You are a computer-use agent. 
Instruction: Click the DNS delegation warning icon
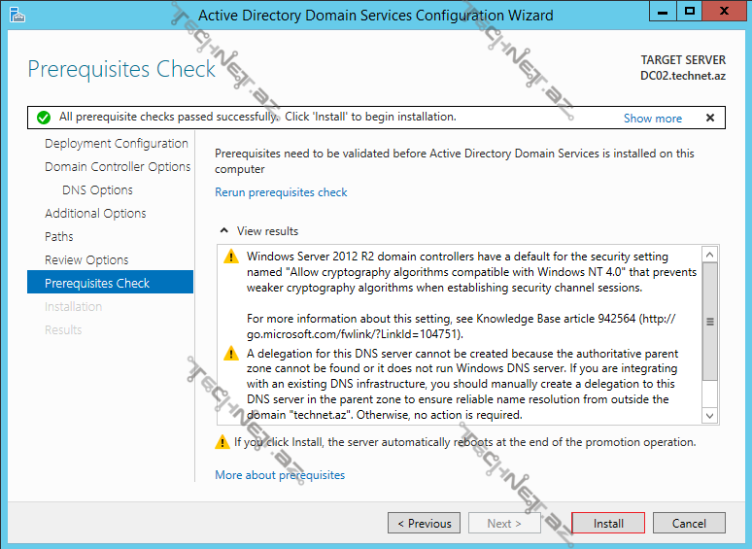[231, 354]
